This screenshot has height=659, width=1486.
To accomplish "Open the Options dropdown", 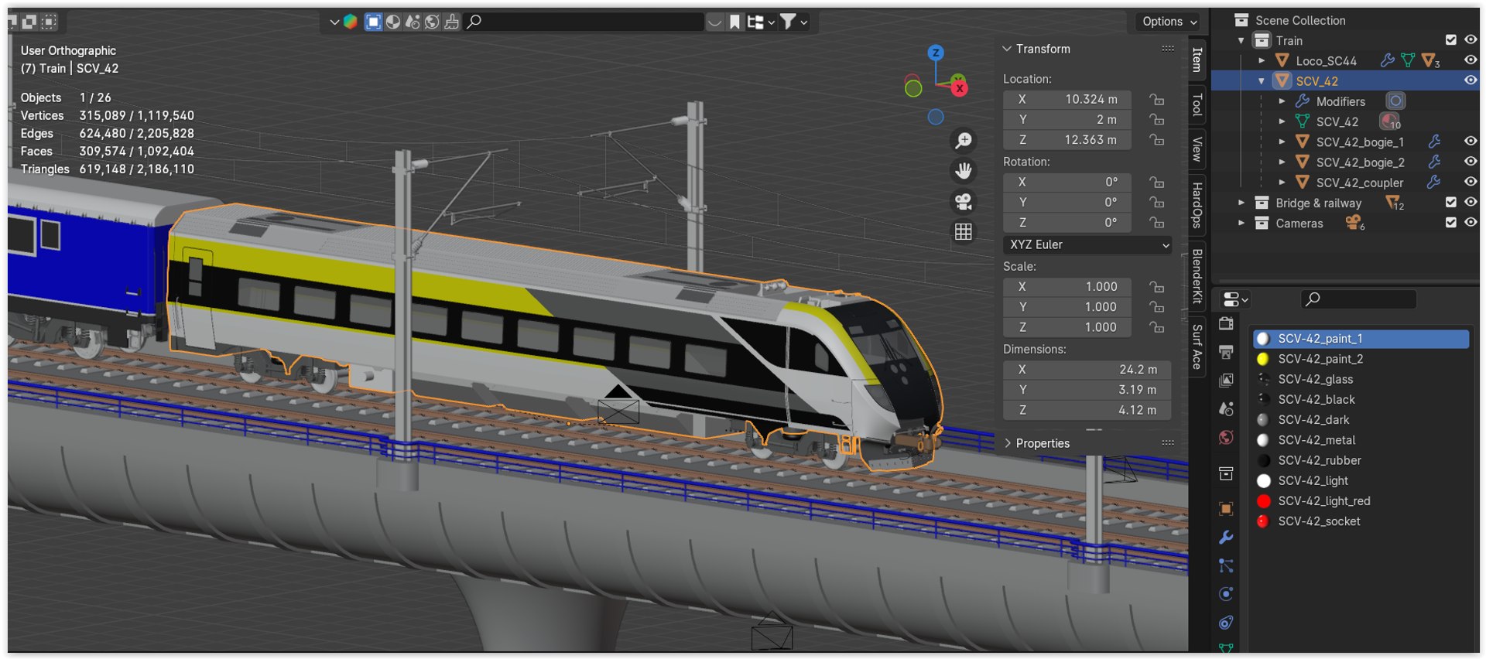I will (1169, 22).
